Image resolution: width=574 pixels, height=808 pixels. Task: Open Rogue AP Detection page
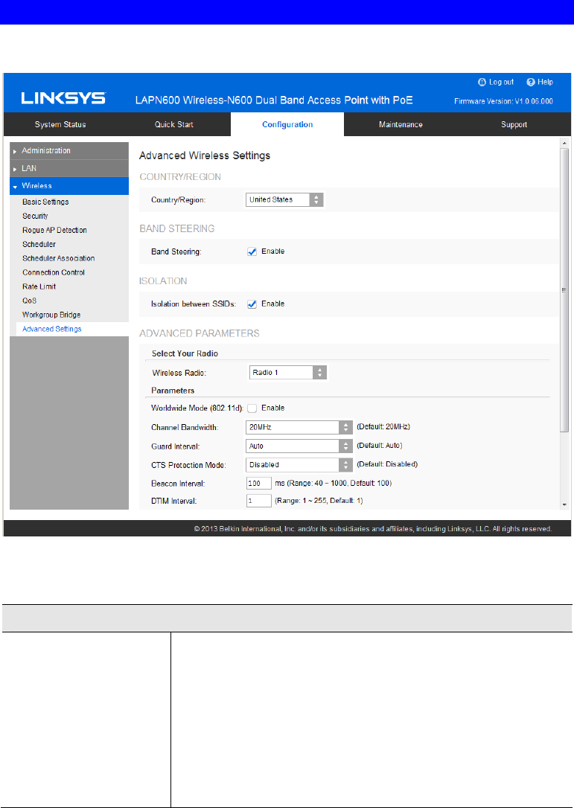[54, 231]
